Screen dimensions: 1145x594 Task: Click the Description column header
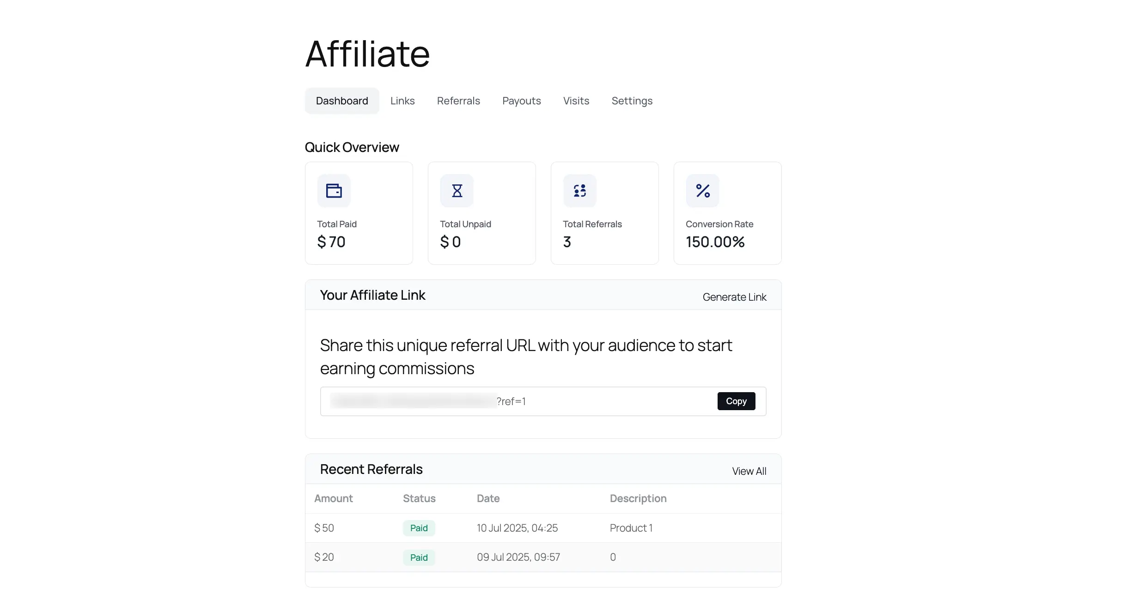pyautogui.click(x=638, y=498)
